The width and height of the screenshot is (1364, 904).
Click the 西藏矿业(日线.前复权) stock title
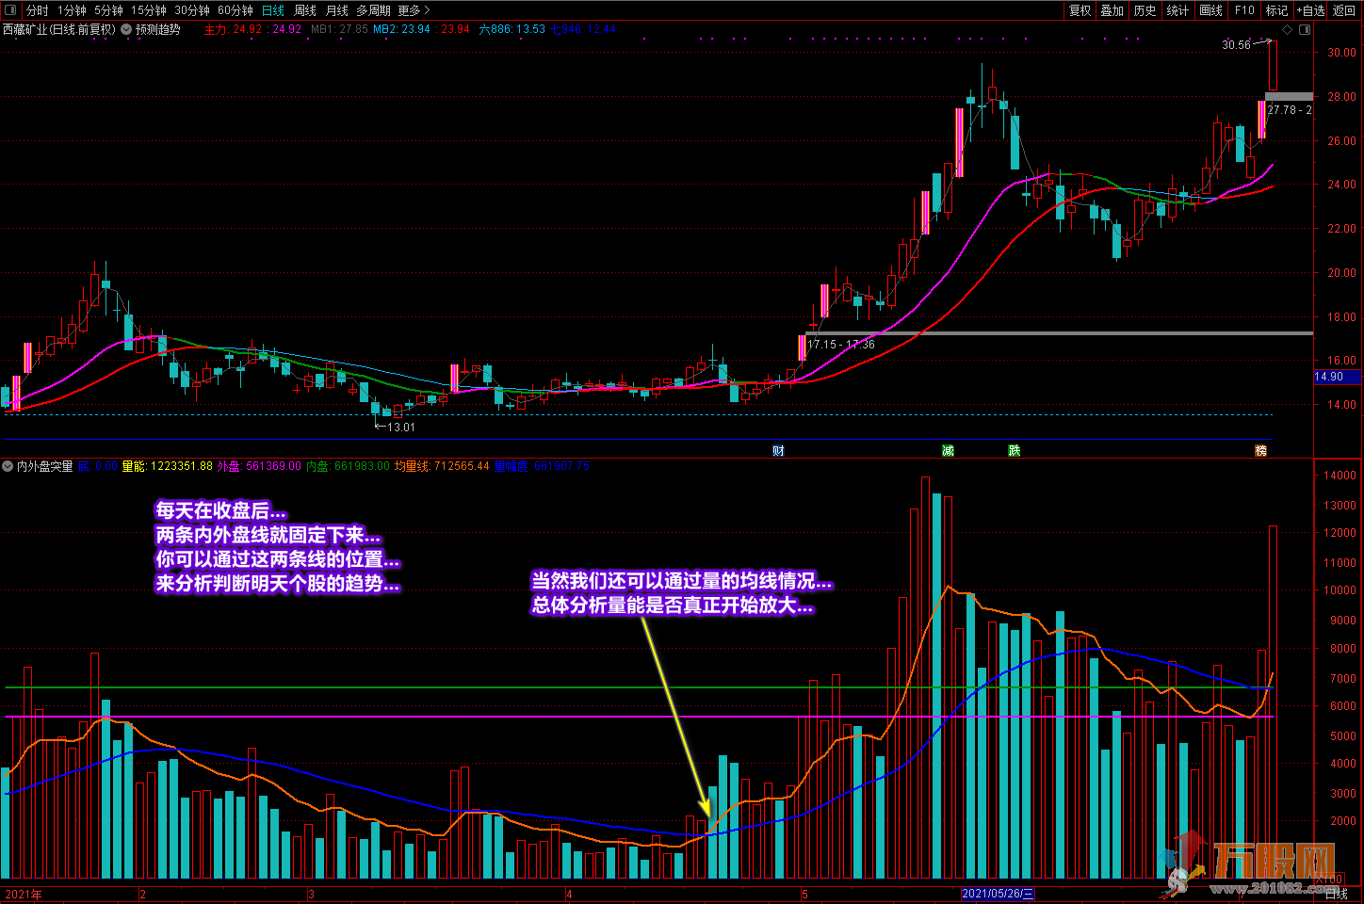point(59,29)
